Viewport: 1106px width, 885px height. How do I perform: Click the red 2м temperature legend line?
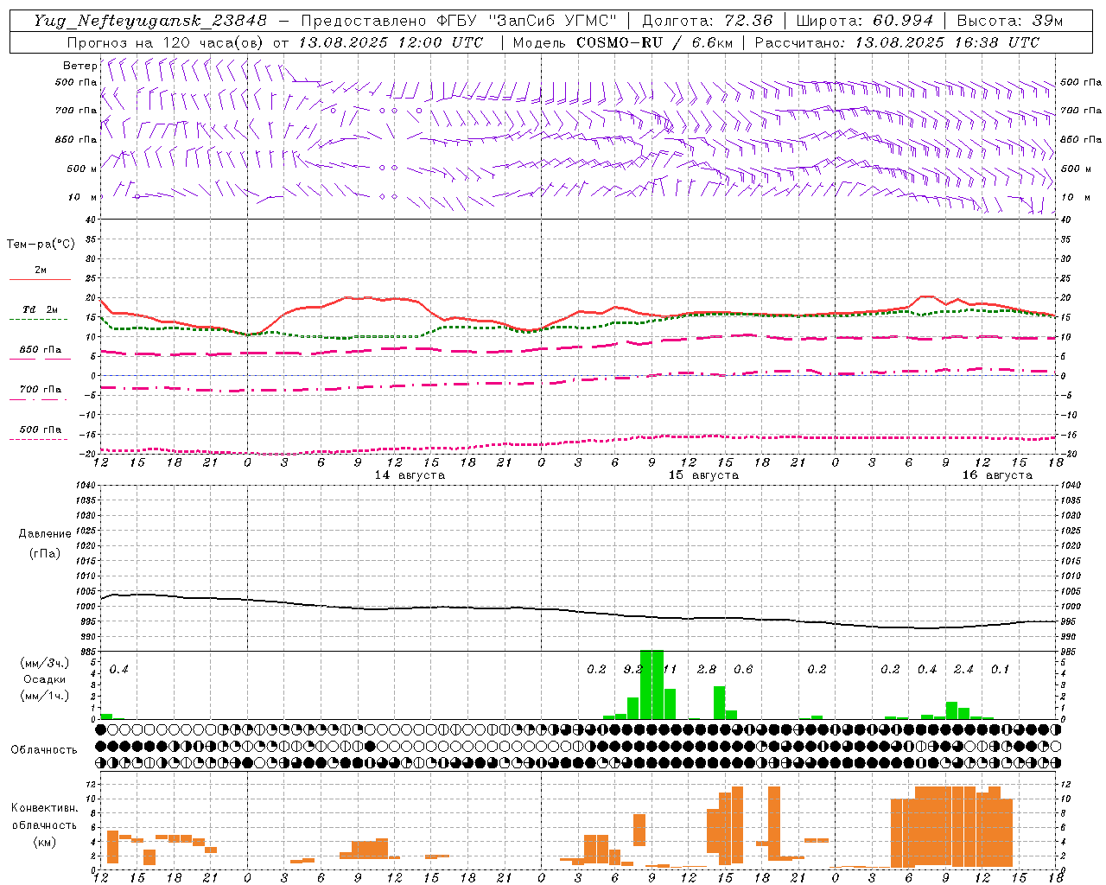(40, 279)
